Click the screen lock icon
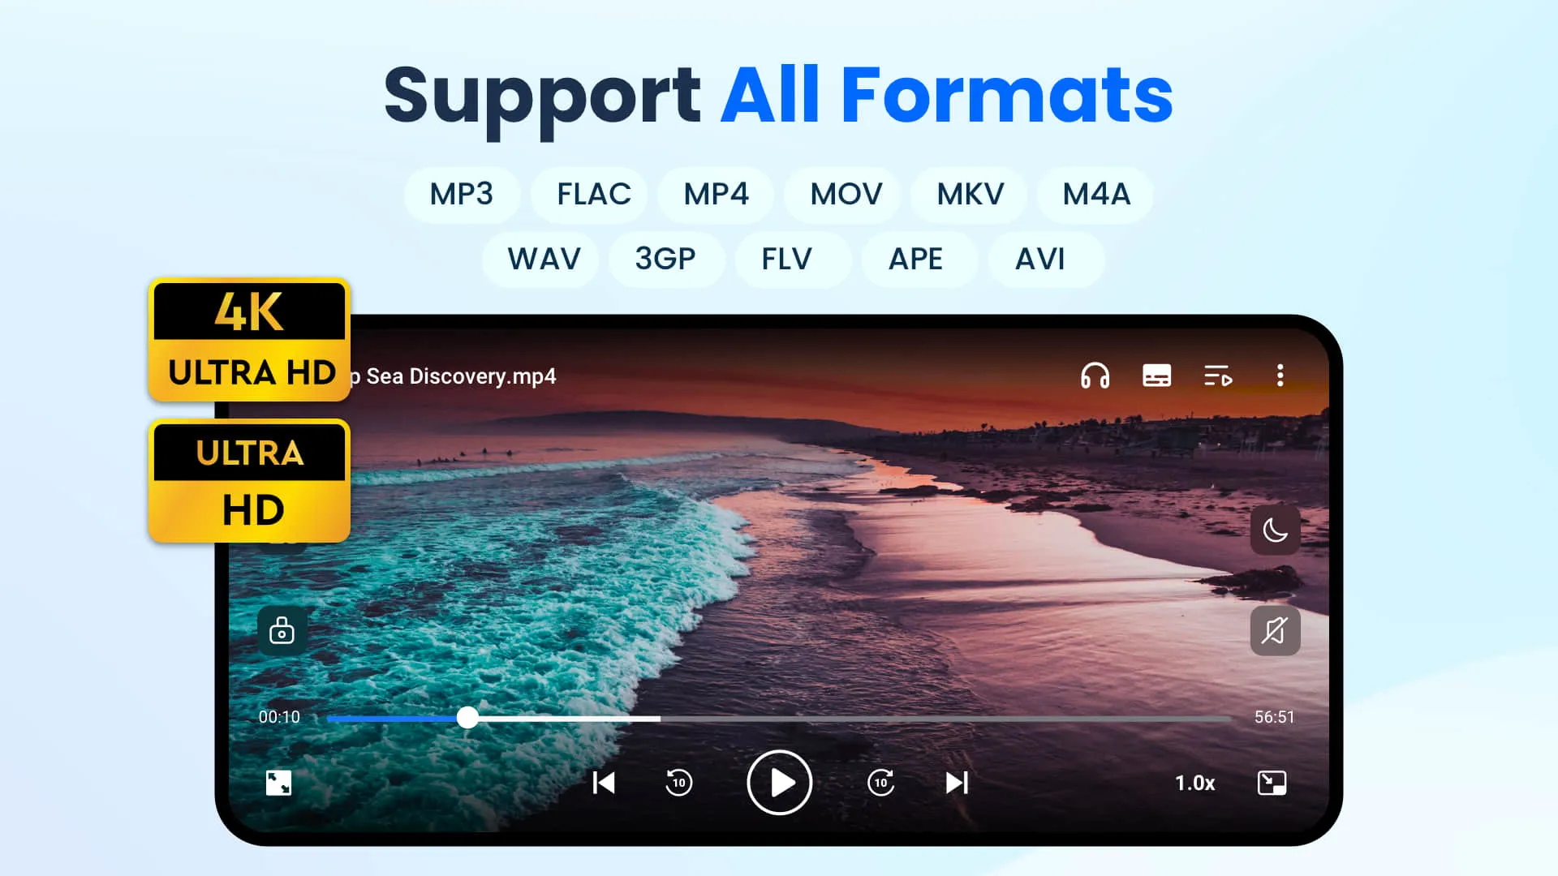 pyautogui.click(x=282, y=631)
